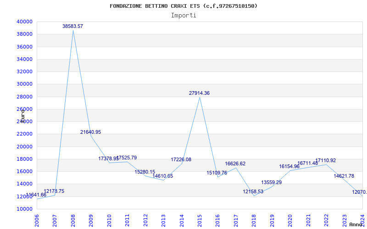Click the 12178.75 data label

[x=54, y=191]
